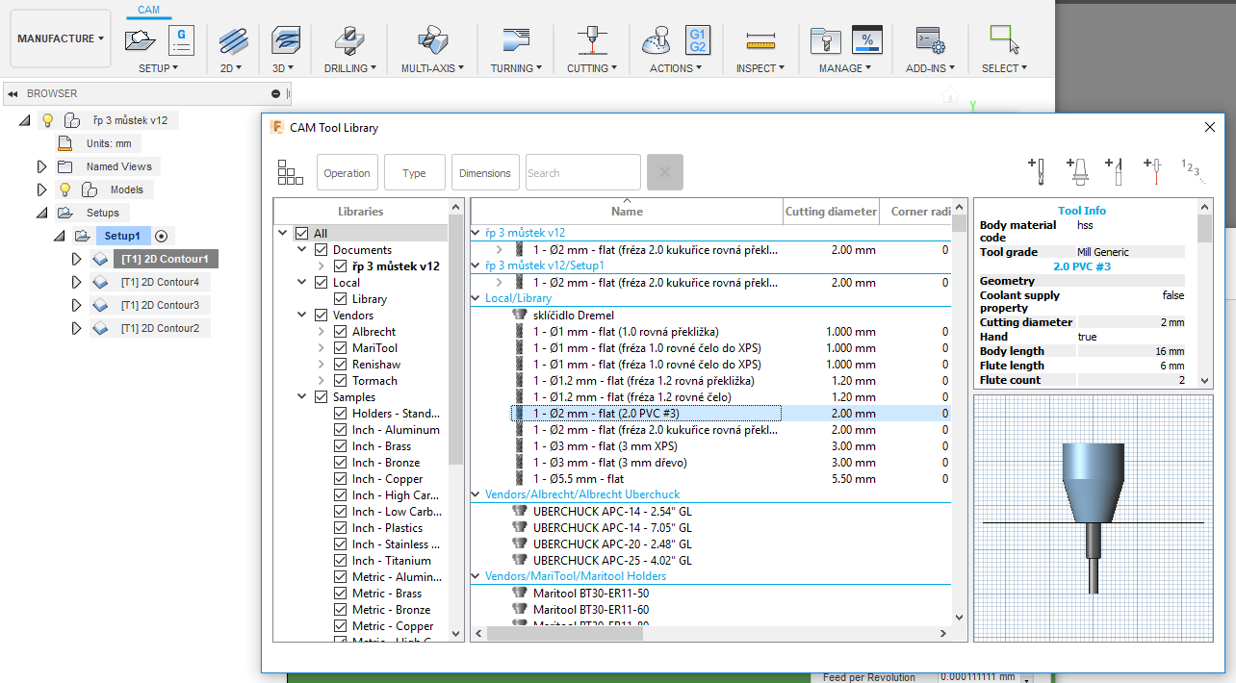Open the MANUFACTURE workspace dropdown
Image resolution: width=1236 pixels, height=683 pixels.
(x=61, y=39)
